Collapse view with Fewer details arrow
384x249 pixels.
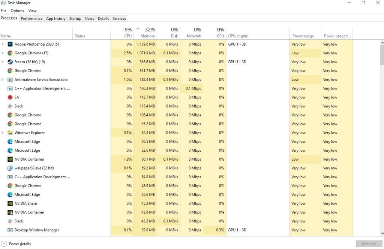click(x=4, y=244)
